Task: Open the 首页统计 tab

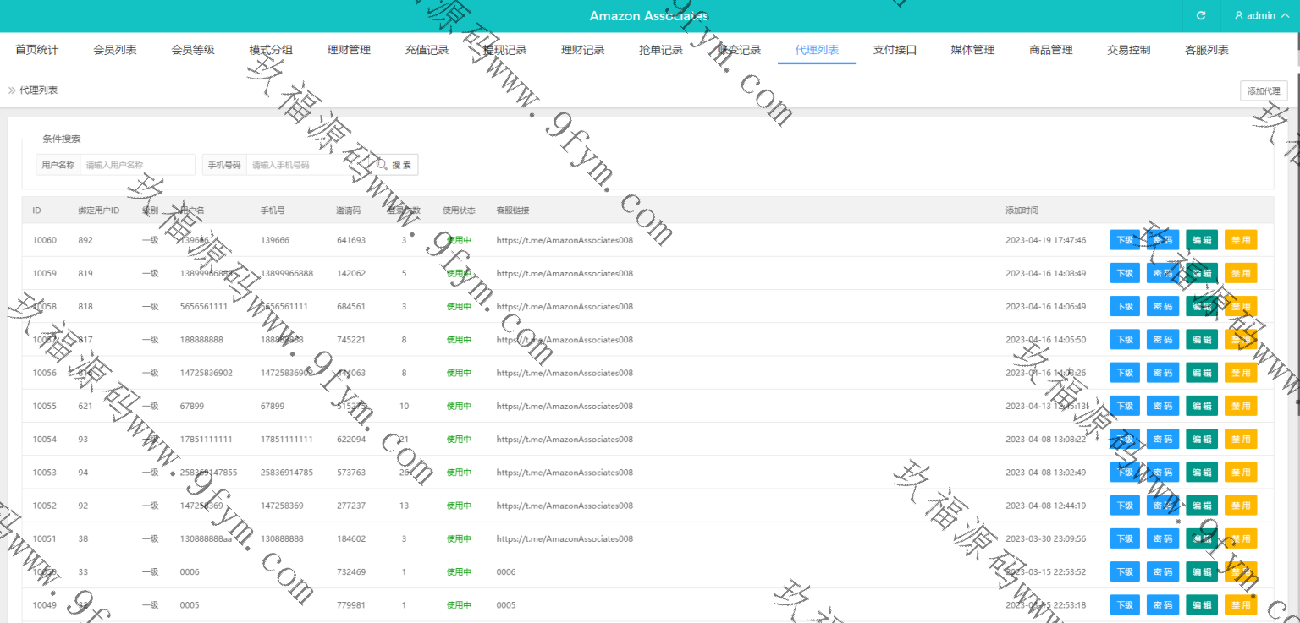Action: (x=37, y=50)
